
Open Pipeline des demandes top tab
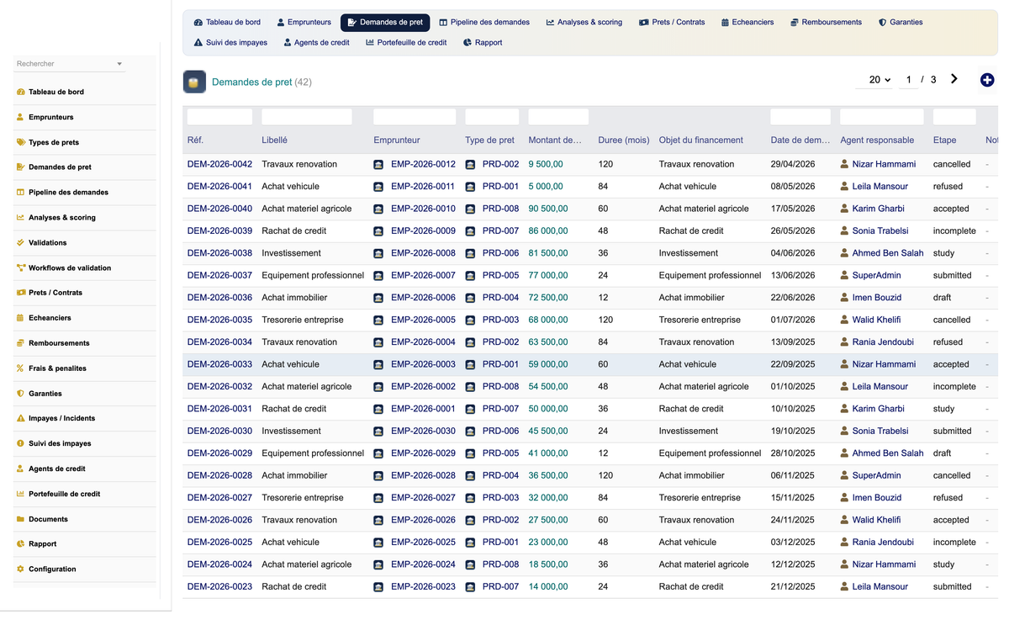(484, 22)
